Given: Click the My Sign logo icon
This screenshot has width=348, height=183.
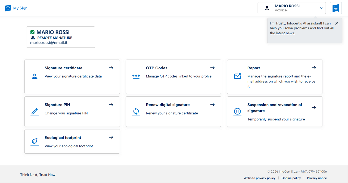Looking at the screenshot, I should click(x=8, y=8).
